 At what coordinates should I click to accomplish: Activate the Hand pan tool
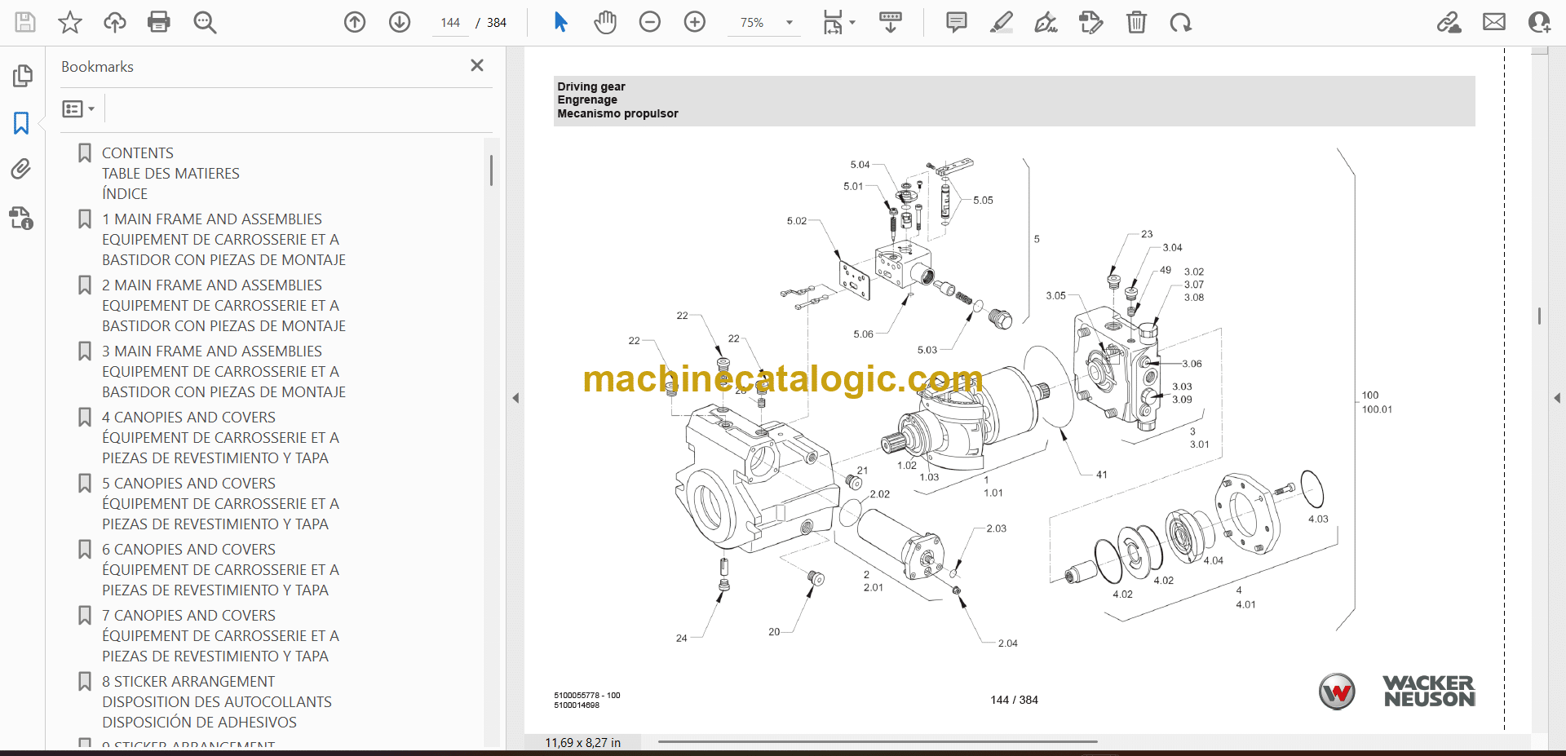[605, 22]
